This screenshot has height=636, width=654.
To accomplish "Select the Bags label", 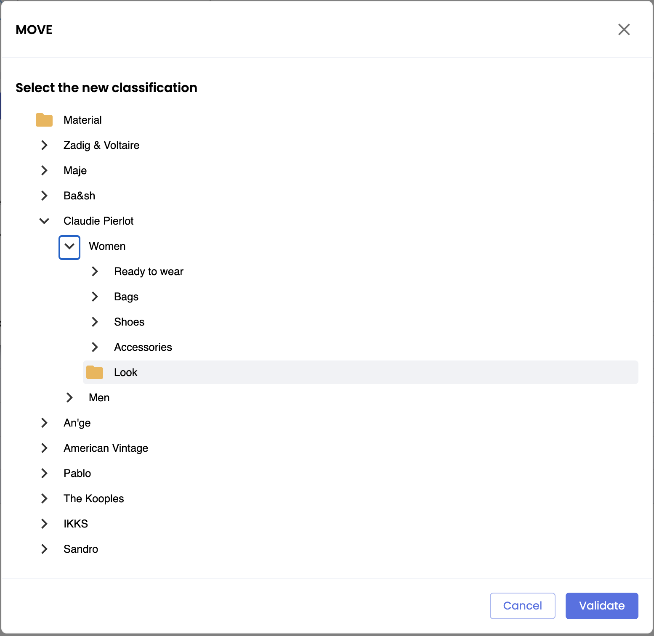I will [x=126, y=297].
